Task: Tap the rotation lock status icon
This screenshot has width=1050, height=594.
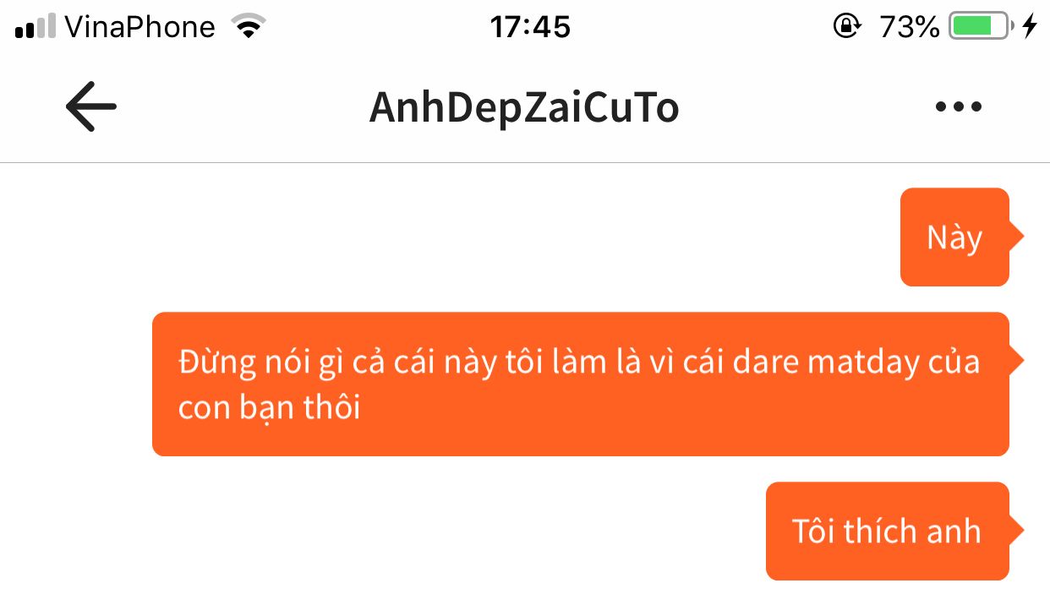Action: [x=846, y=27]
